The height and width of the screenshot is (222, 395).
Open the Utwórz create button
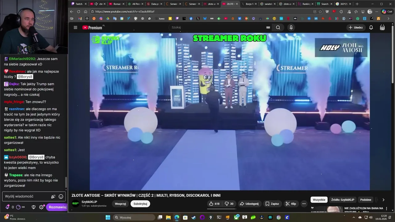click(x=355, y=27)
